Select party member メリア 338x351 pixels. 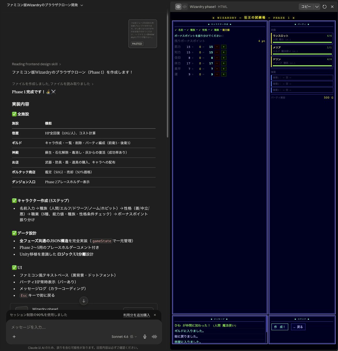(x=302, y=50)
